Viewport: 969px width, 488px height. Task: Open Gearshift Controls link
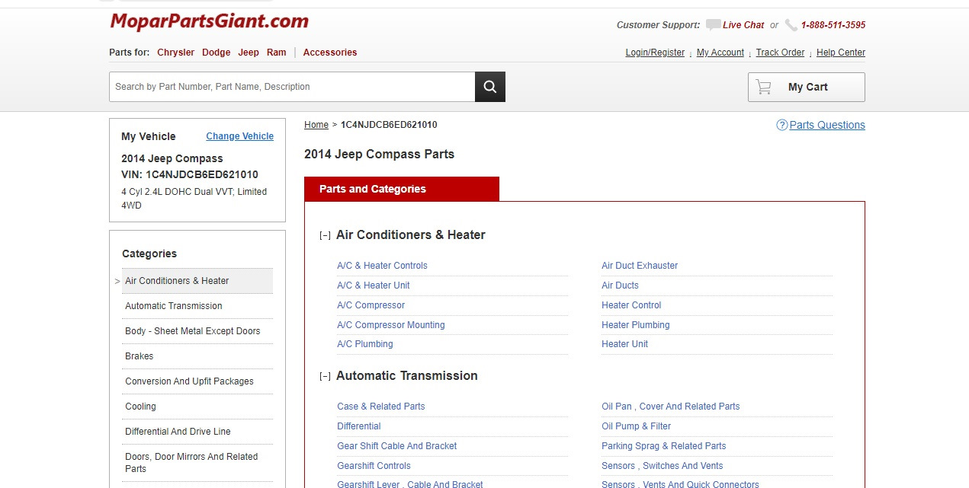click(374, 466)
